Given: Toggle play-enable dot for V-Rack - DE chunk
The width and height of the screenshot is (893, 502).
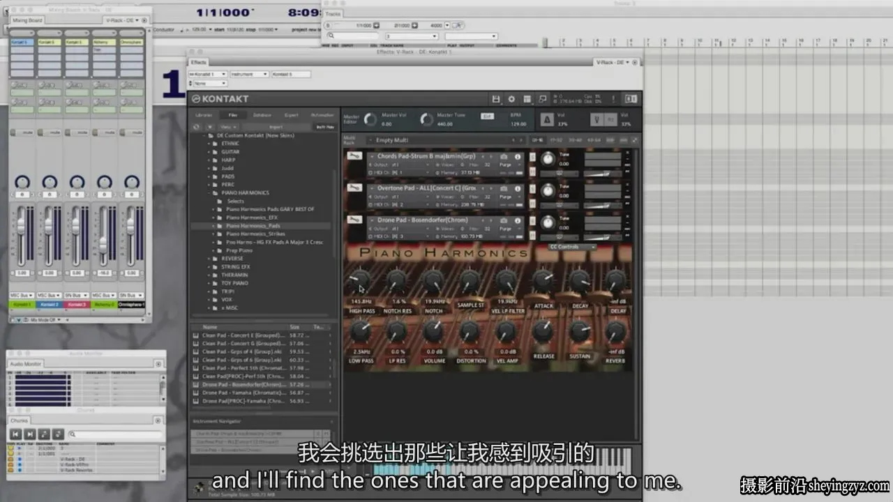Looking at the screenshot, I should pos(20,459).
